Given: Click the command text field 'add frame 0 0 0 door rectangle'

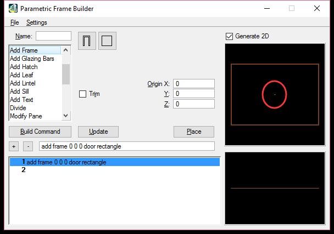Looking at the screenshot, I should [x=127, y=146].
